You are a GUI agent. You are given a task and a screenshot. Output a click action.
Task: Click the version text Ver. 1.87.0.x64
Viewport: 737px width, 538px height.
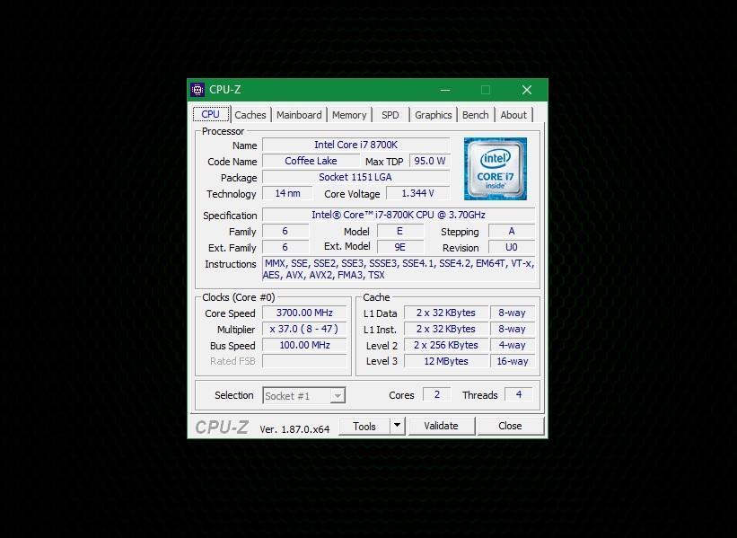point(294,429)
